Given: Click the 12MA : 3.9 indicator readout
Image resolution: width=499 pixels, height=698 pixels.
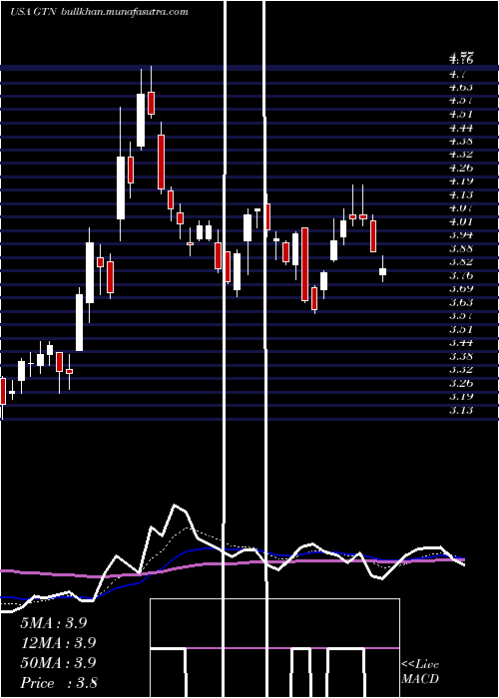Looking at the screenshot, I should point(58,643).
